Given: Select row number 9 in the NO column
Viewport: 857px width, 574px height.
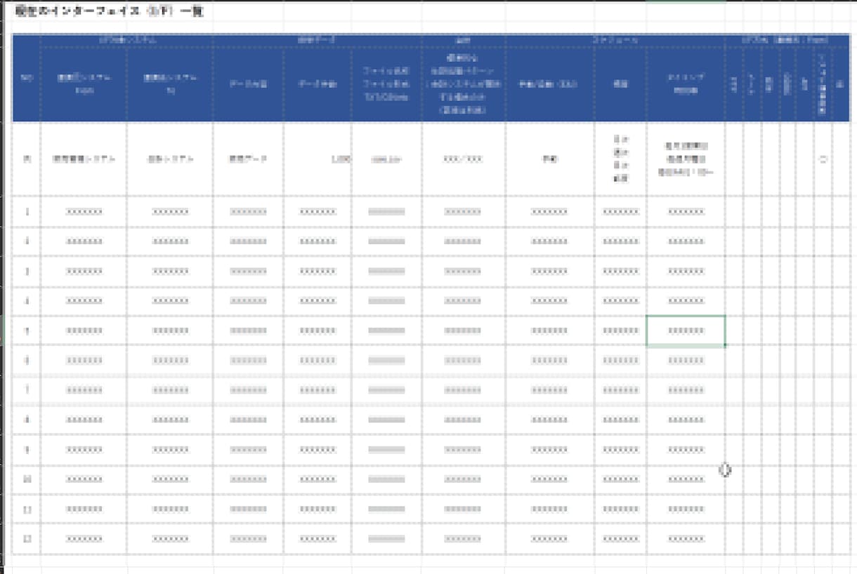Looking at the screenshot, I should (27, 449).
